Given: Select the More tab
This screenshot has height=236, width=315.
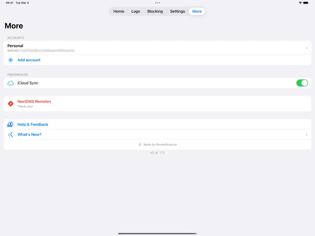Looking at the screenshot, I should (197, 11).
